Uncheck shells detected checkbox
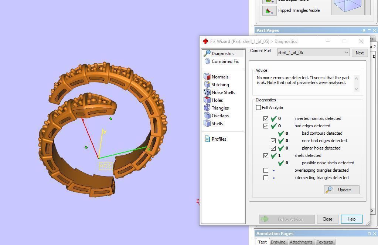The height and width of the screenshot is (245, 378). point(266,155)
